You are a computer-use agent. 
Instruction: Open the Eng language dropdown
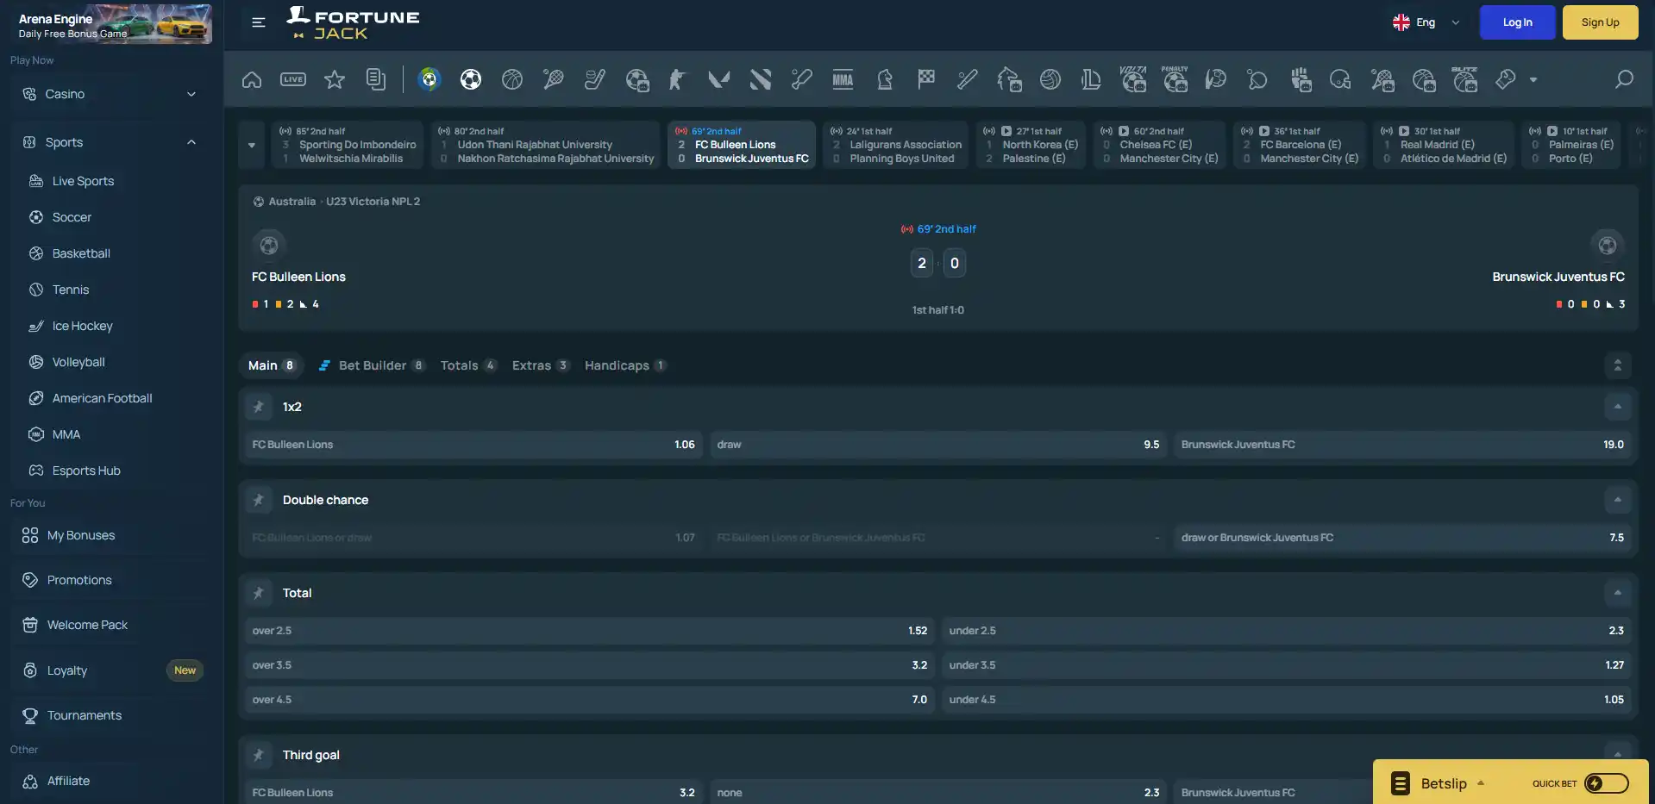click(1426, 22)
